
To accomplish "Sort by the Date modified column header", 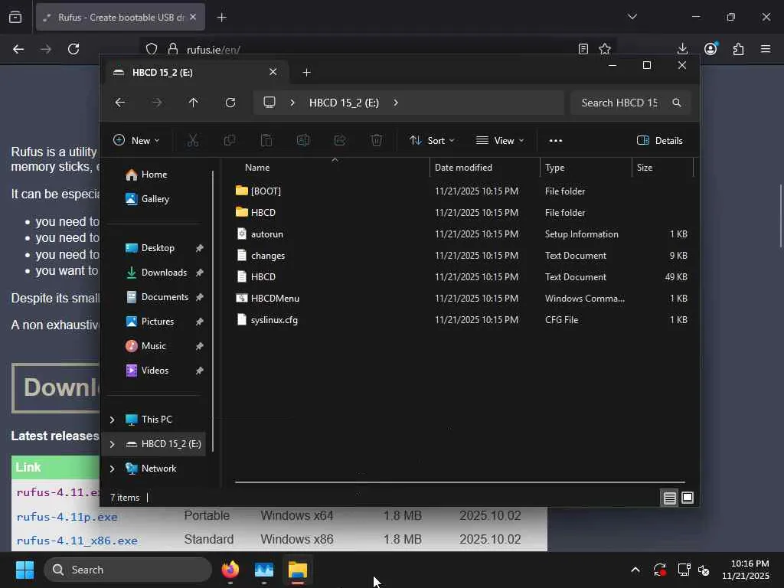I will [x=485, y=168].
